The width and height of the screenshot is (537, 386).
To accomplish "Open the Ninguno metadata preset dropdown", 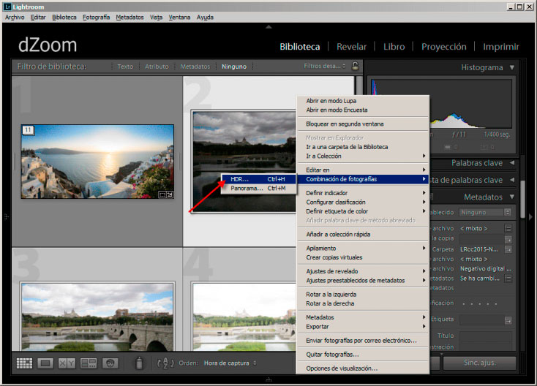I will coord(485,212).
